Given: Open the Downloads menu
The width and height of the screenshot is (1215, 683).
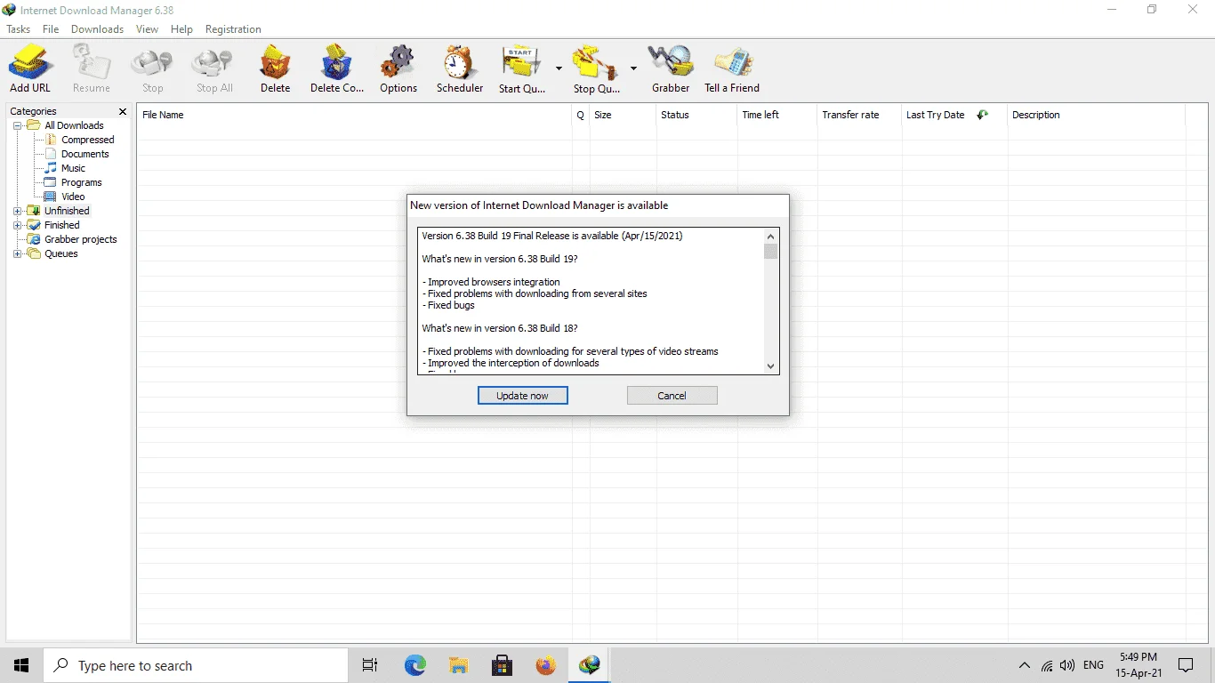Looking at the screenshot, I should [x=97, y=29].
